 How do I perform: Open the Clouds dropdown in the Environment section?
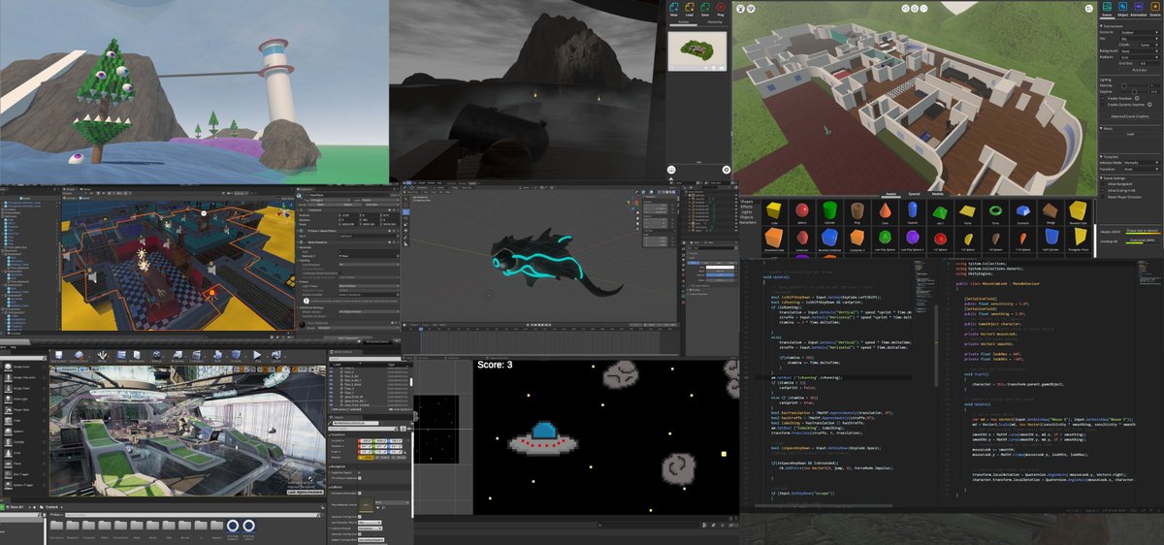pos(1148,44)
